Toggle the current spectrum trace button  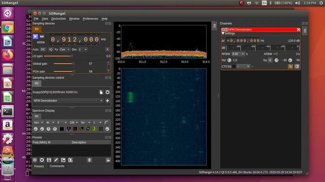click(88, 129)
